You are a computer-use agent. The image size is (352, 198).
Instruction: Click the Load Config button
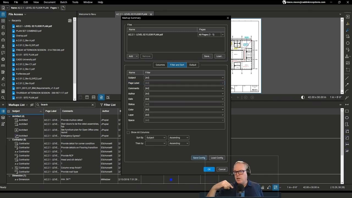pyautogui.click(x=217, y=158)
